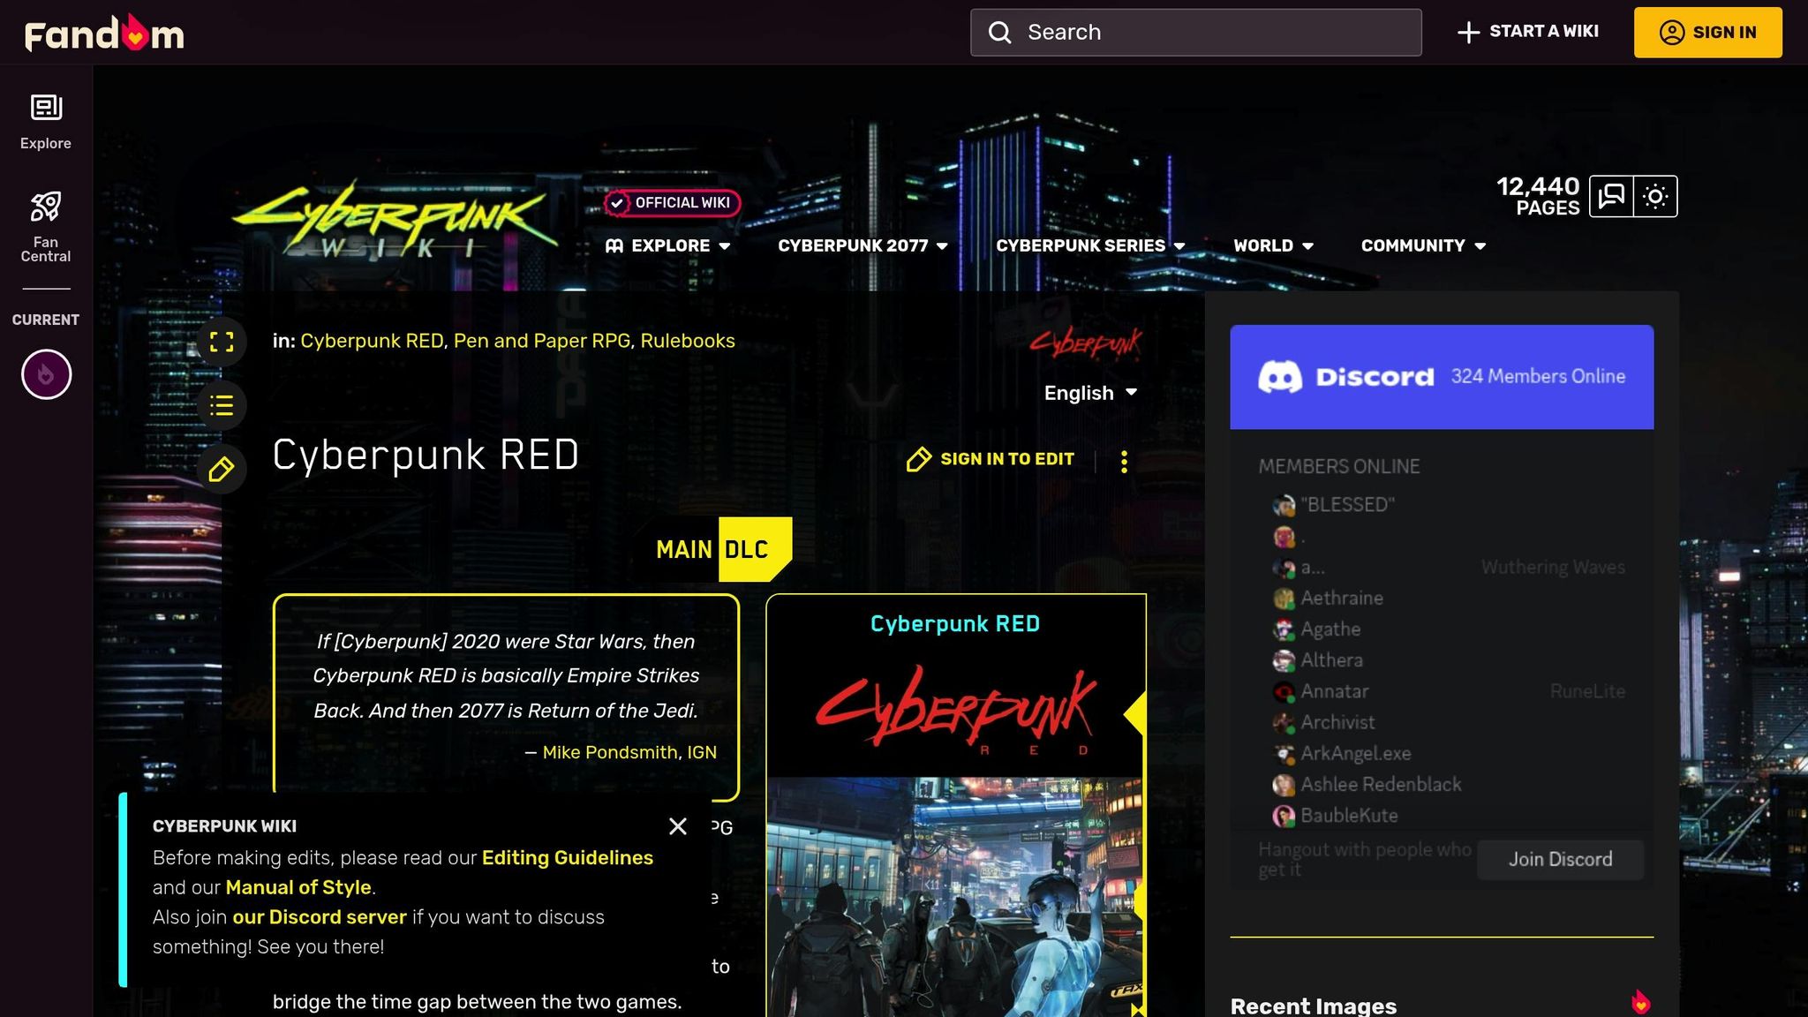This screenshot has height=1017, width=1808.
Task: Open the English language dropdown
Action: (1090, 393)
